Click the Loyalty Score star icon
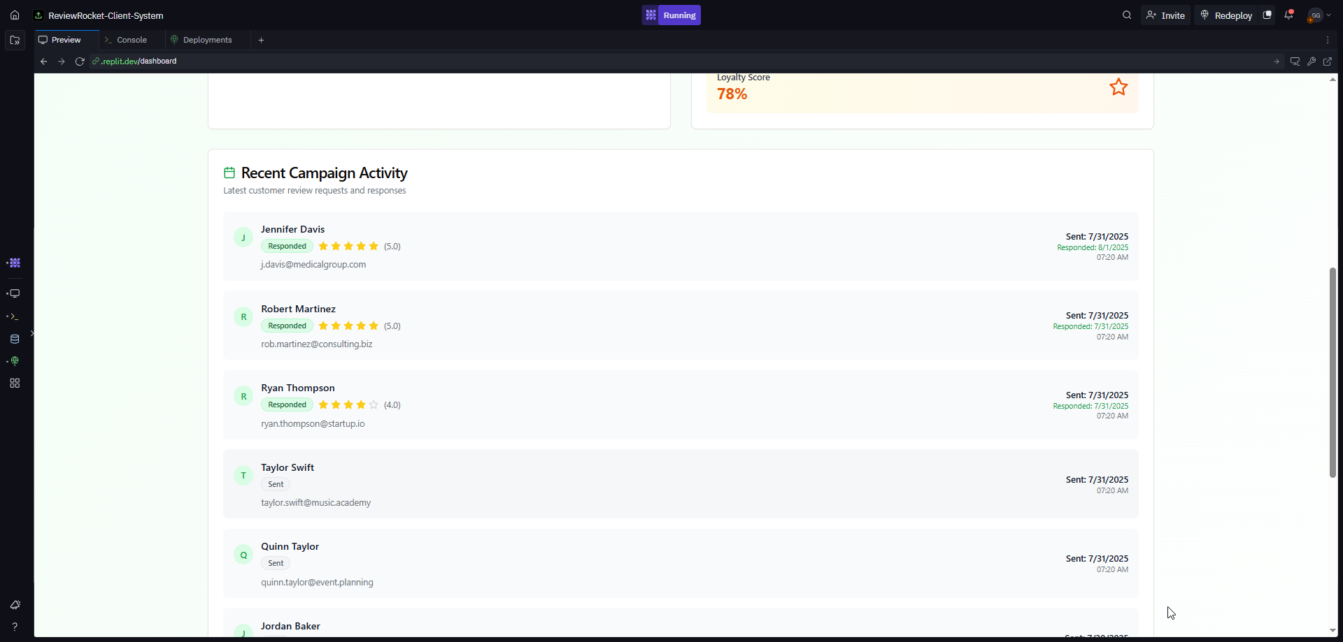This screenshot has width=1343, height=642. (1118, 87)
